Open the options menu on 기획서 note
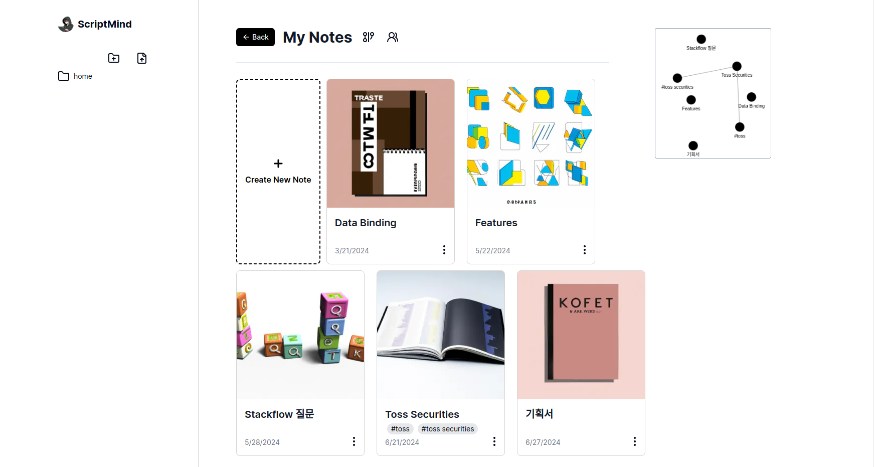Screen dimensions: 874x467 click(635, 441)
